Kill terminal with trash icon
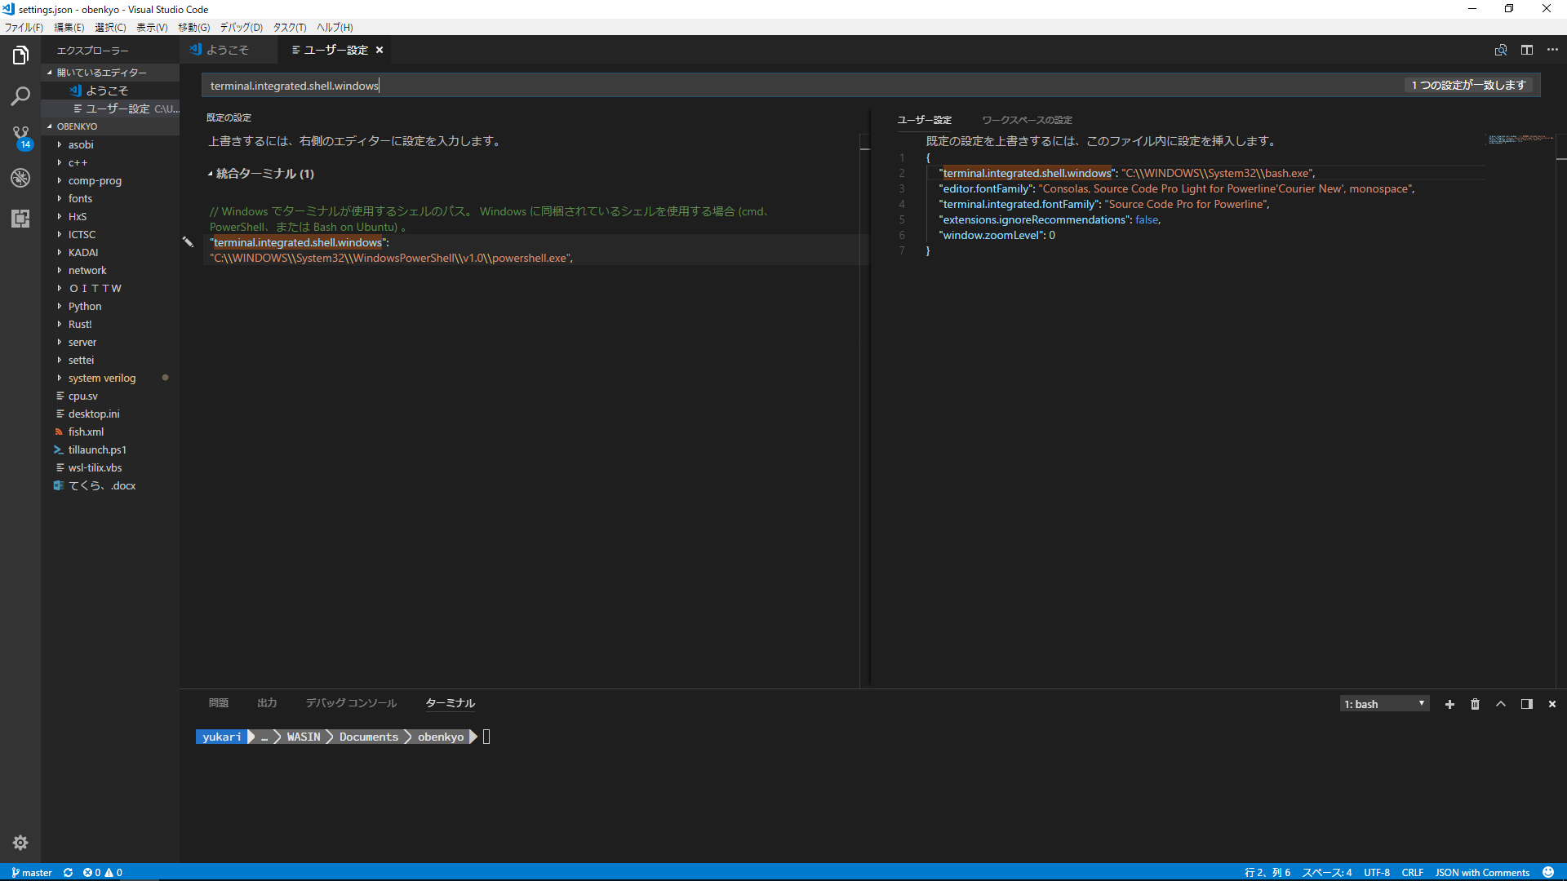The image size is (1567, 881). pos(1475,704)
